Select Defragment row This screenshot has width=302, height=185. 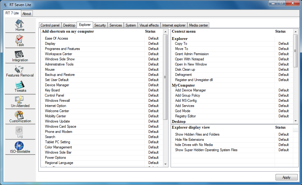pyautogui.click(x=232, y=75)
